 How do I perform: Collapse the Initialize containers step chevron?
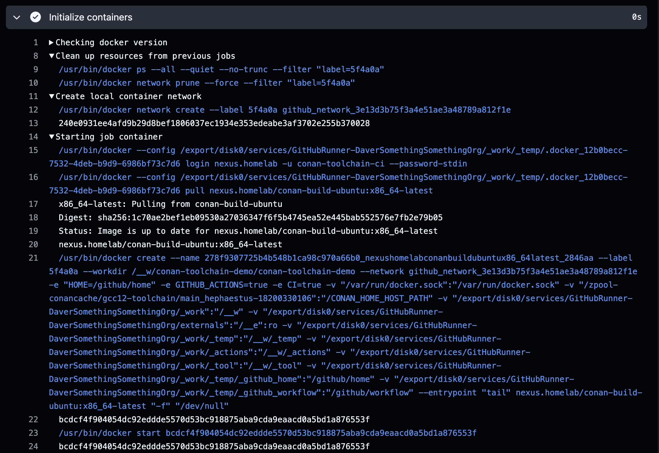coord(17,18)
